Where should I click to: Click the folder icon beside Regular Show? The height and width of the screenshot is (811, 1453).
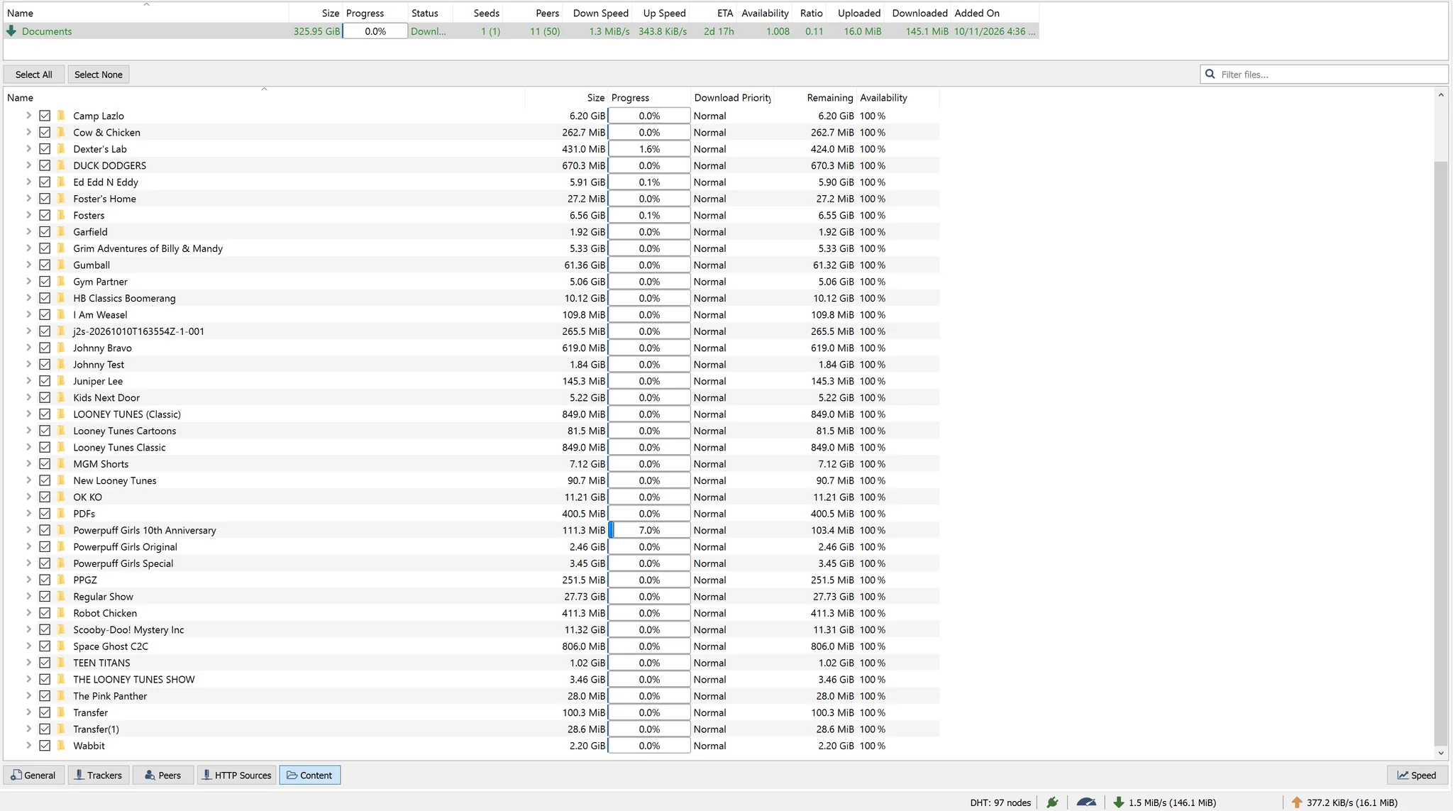[61, 597]
